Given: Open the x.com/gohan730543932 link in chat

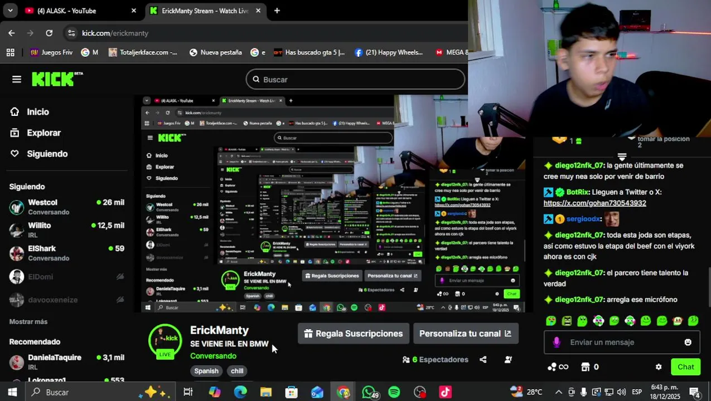Looking at the screenshot, I should (x=594, y=203).
